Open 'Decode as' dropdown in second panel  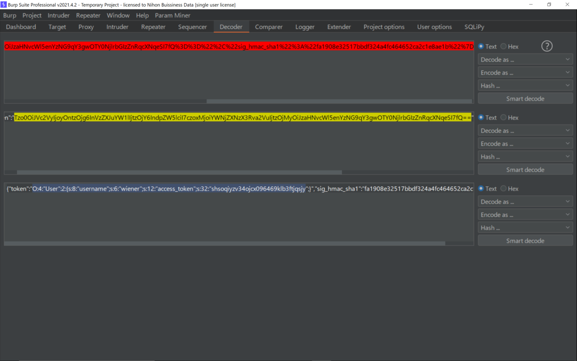pos(525,130)
